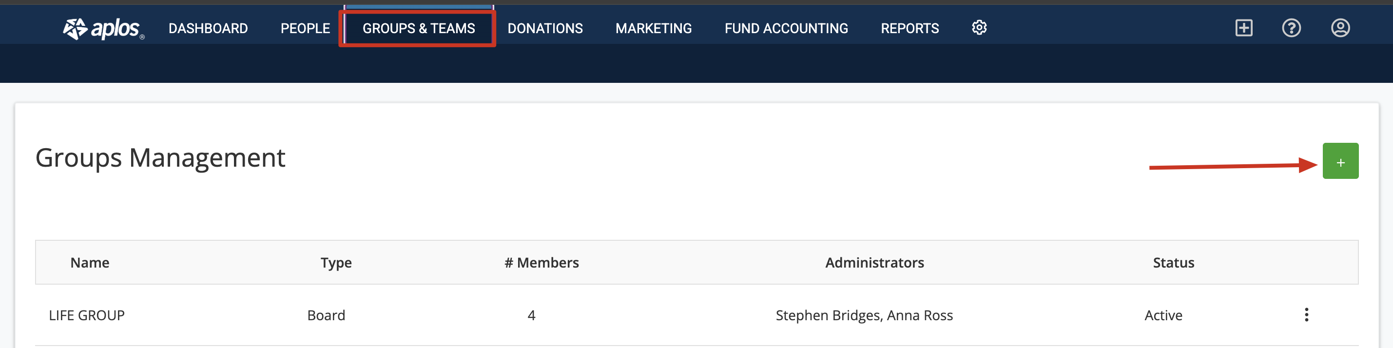Image resolution: width=1393 pixels, height=348 pixels.
Task: Open the Donations menu
Action: point(545,28)
